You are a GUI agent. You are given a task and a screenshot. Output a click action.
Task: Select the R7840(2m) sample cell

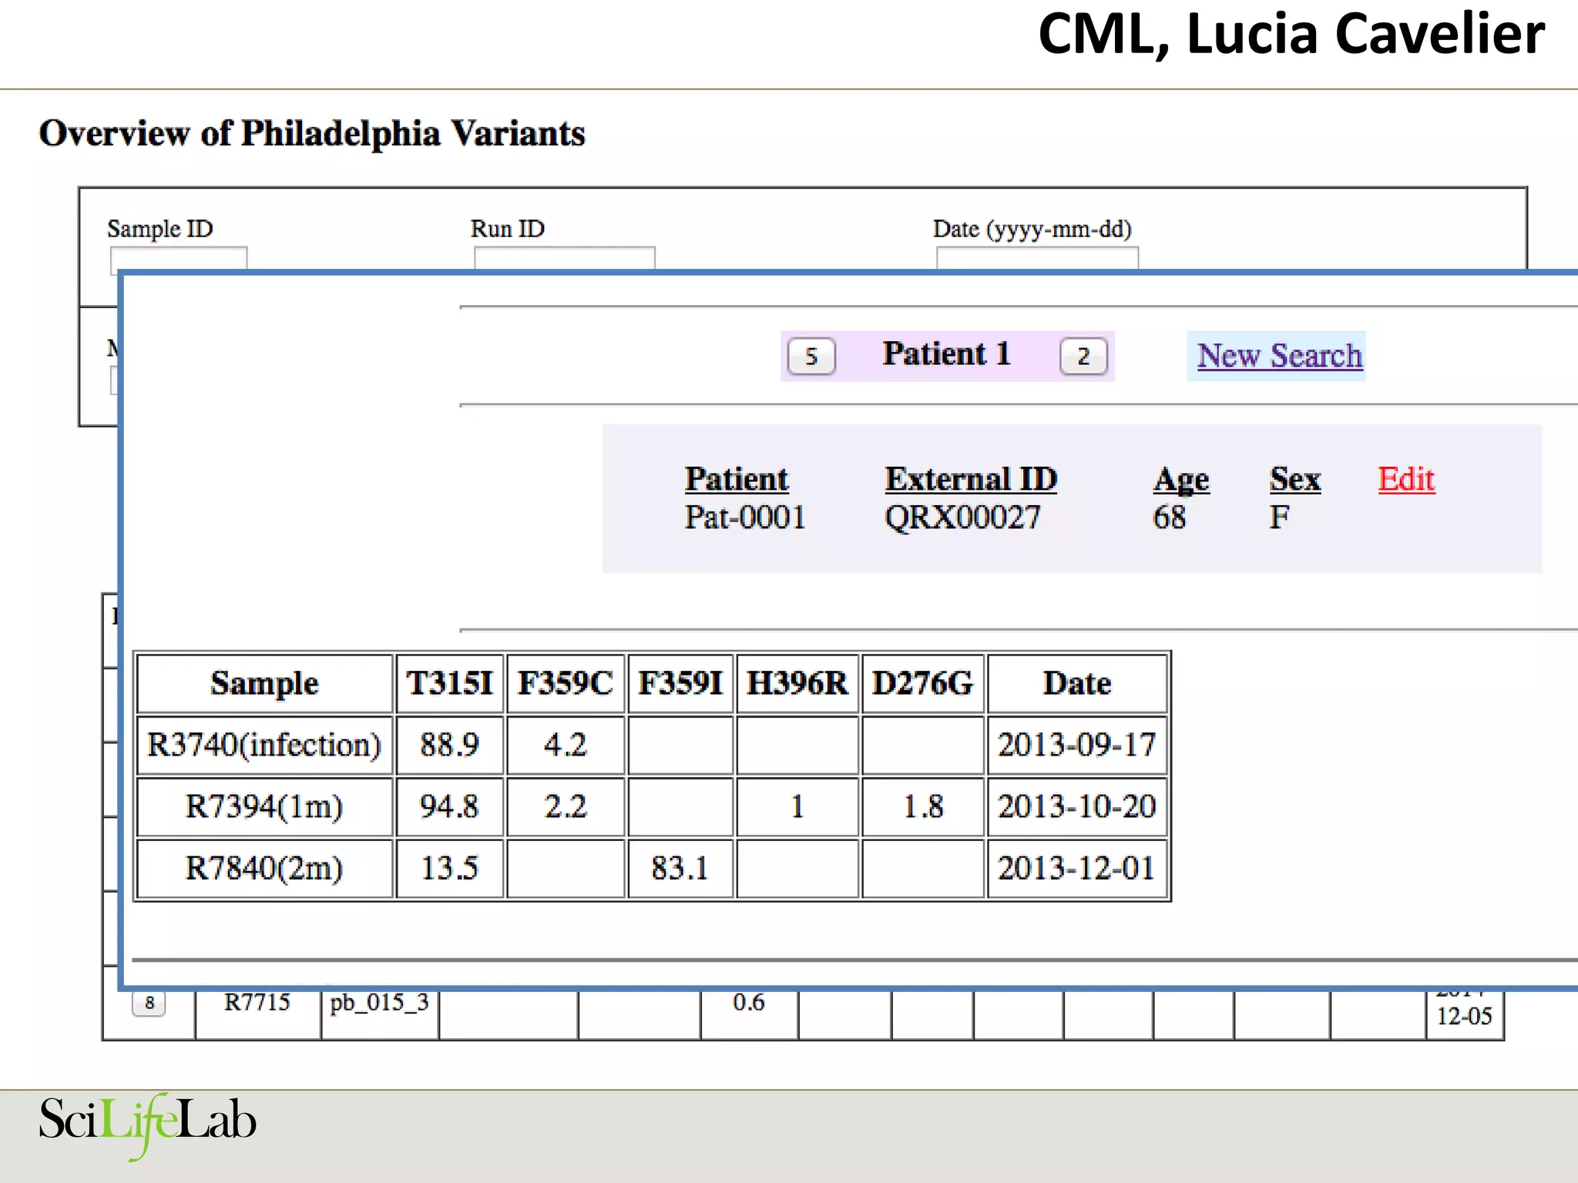tap(264, 869)
